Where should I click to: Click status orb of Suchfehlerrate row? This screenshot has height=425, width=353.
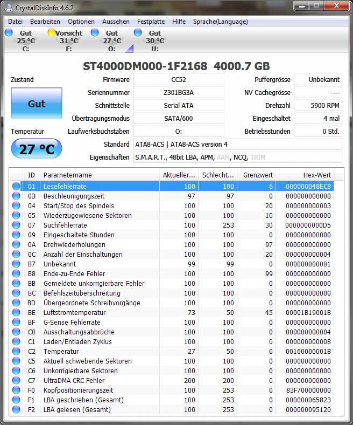tap(16, 225)
